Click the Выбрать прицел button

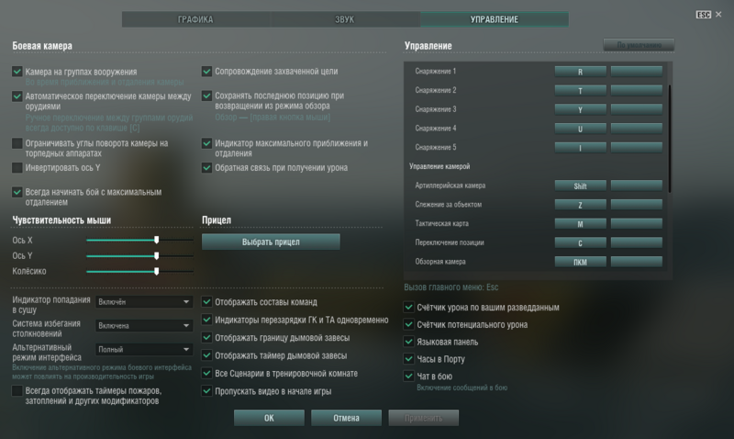tap(271, 242)
